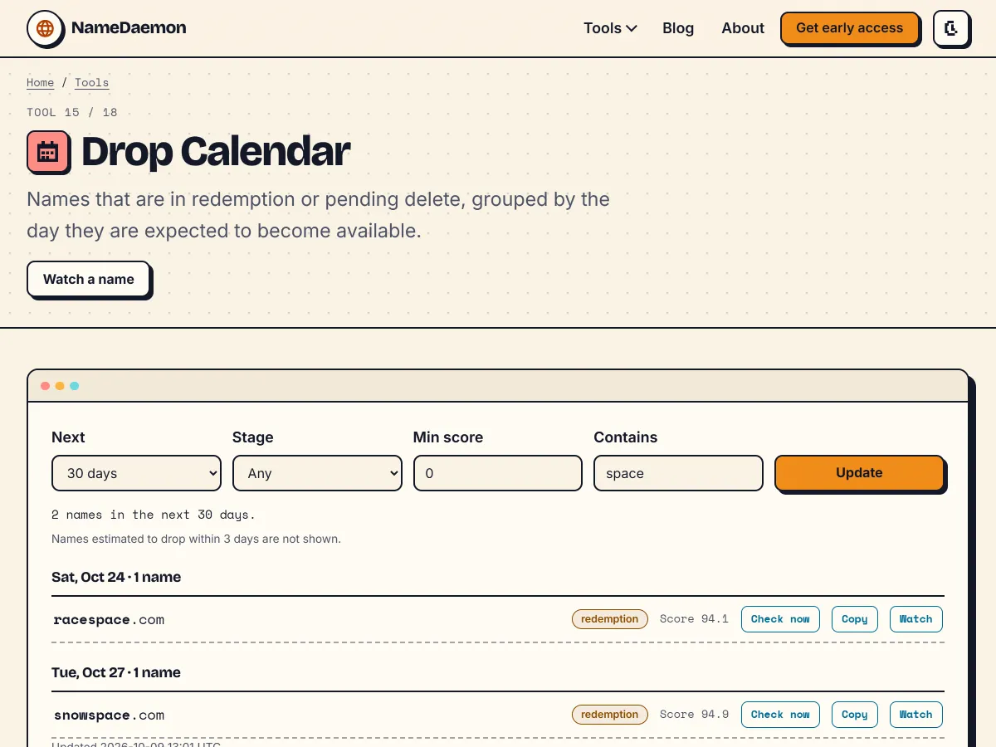Viewport: 996px width, 747px height.
Task: Expand the Tools menu chevron
Action: click(632, 28)
